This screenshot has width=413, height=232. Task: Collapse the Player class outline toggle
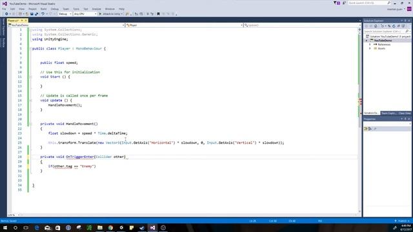30,49
